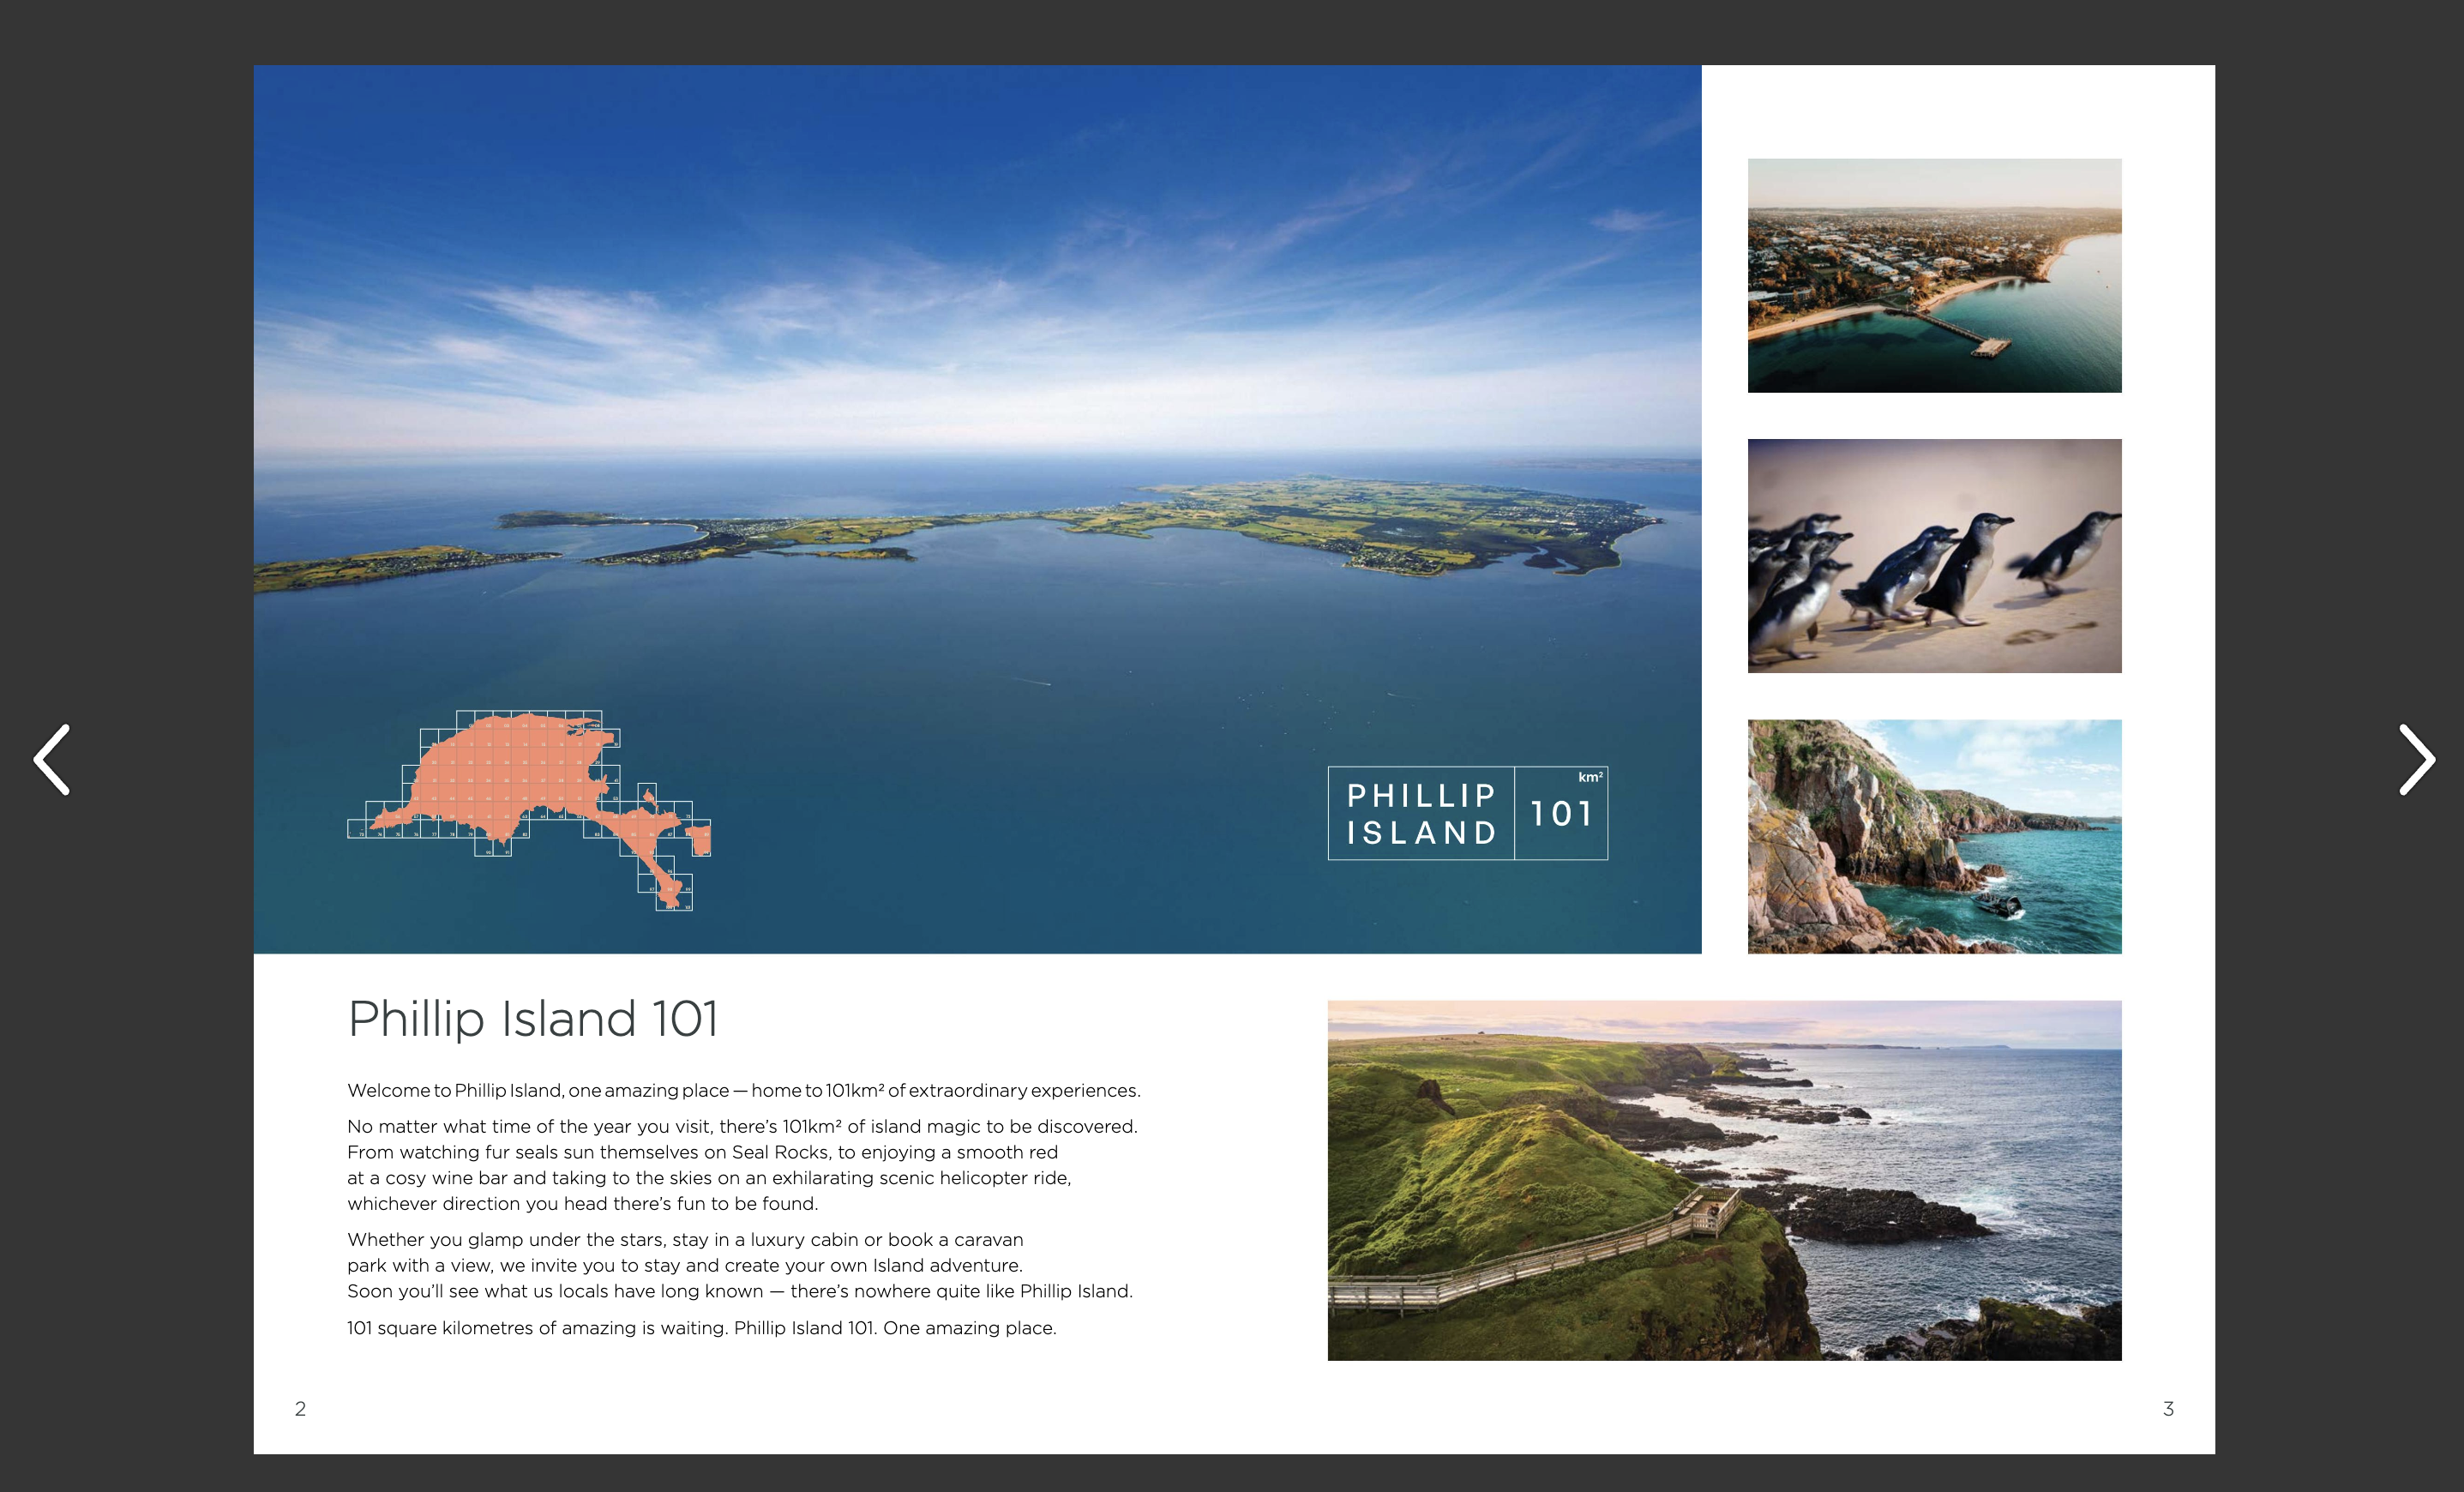Click the 'Whether you glamp under the stars' line

point(685,1240)
